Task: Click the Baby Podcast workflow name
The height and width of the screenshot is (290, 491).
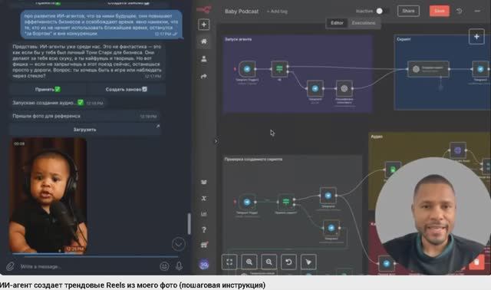Action: tap(242, 12)
